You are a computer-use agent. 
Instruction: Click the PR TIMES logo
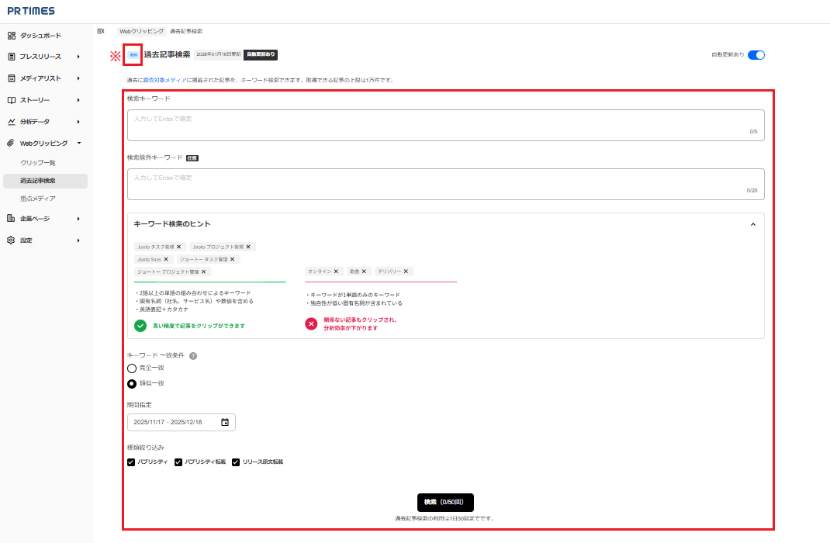[x=31, y=11]
